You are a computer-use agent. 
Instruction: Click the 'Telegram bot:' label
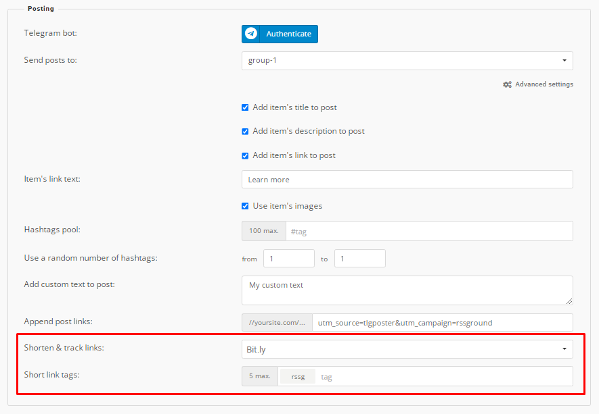click(x=51, y=33)
